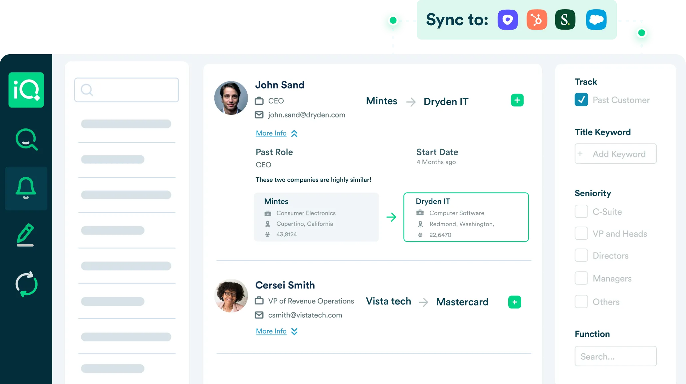Viewport: 686px width, 384px height.
Task: Check the VP and Heads filter
Action: tap(581, 233)
